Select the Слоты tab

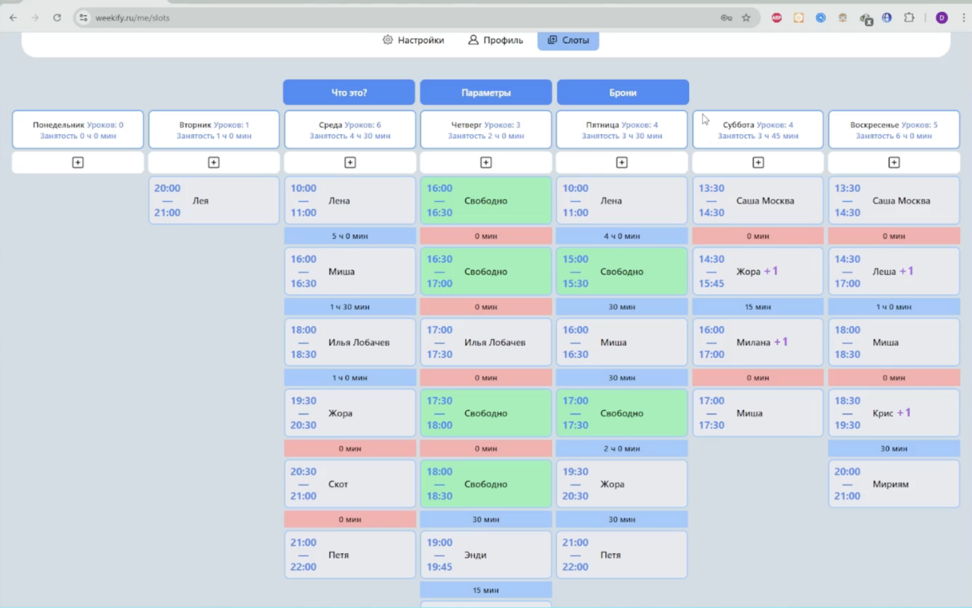click(568, 40)
